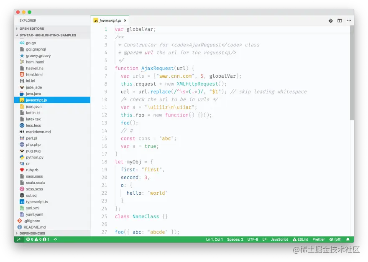Screen dimensions: 368x262
Task: Expand the DEPENDENCIES section
Action: coord(52,234)
